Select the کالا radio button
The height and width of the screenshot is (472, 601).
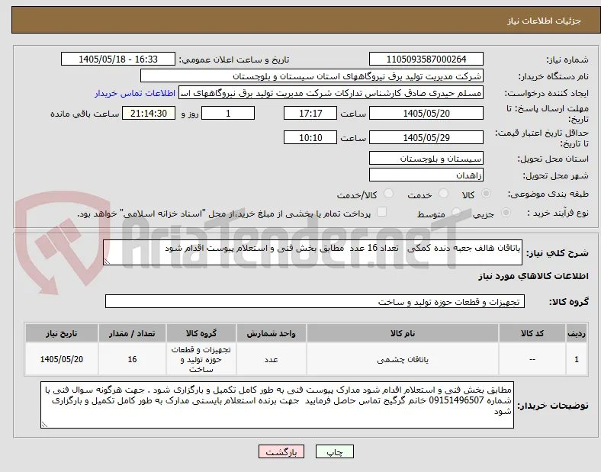click(x=486, y=194)
